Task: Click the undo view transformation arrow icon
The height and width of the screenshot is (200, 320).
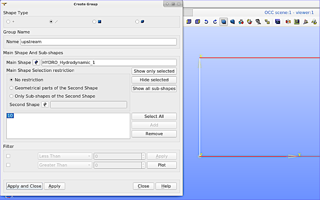Action: [206, 22]
